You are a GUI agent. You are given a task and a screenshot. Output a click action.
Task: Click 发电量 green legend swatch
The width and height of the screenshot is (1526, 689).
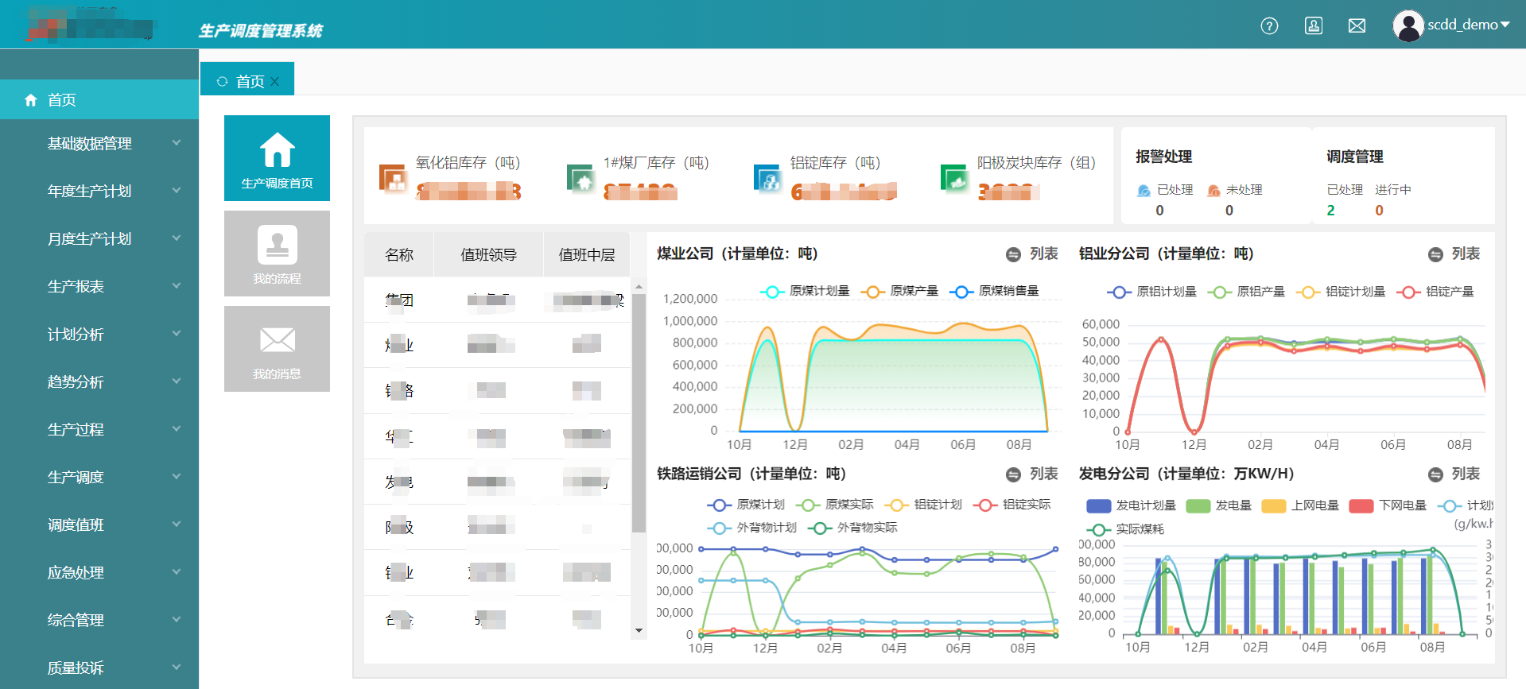(1198, 505)
